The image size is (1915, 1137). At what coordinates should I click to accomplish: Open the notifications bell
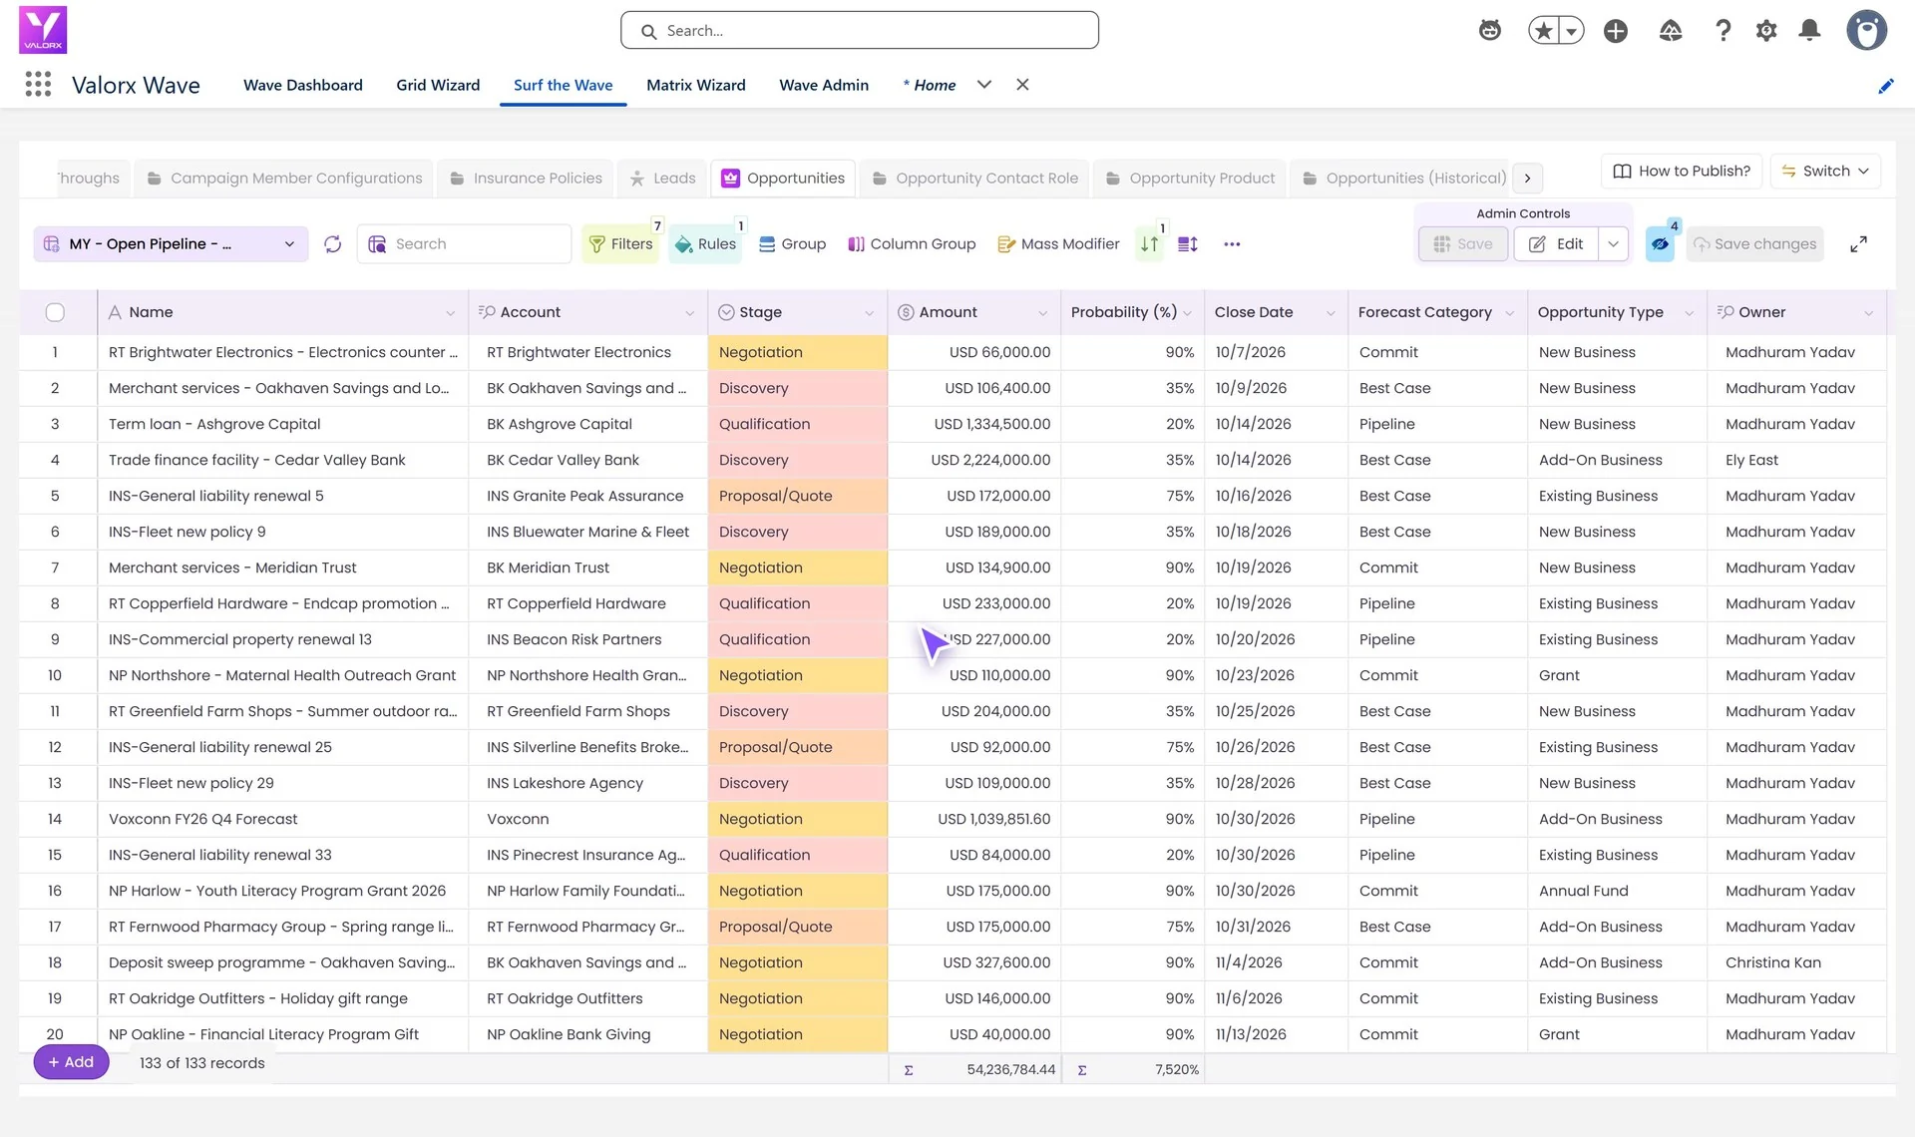[x=1809, y=31]
